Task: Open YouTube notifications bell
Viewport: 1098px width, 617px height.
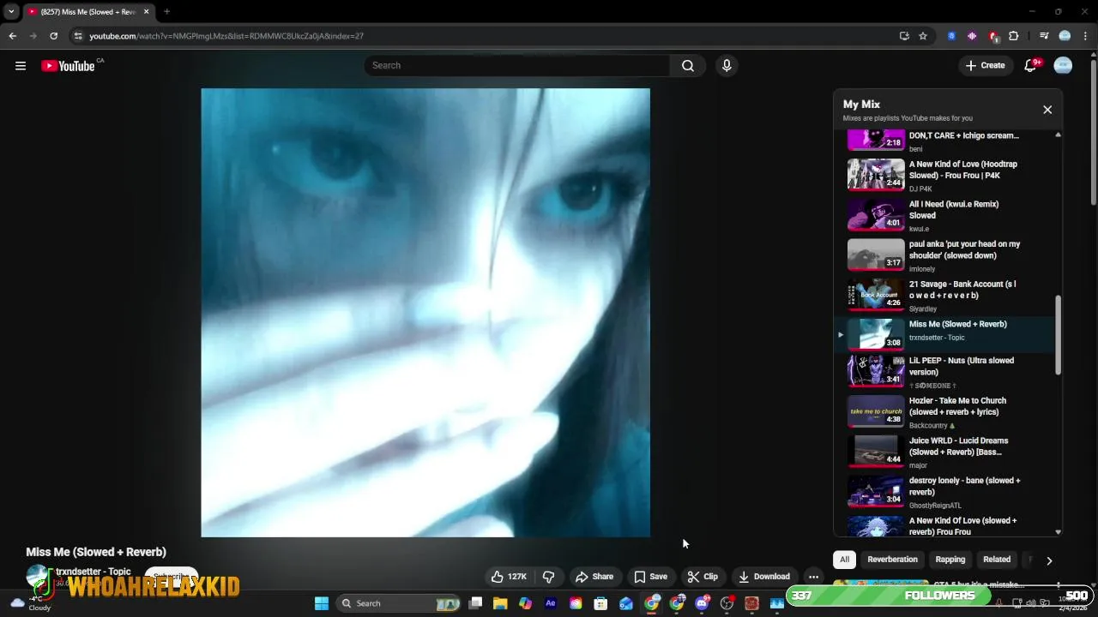Action: [x=1031, y=66]
